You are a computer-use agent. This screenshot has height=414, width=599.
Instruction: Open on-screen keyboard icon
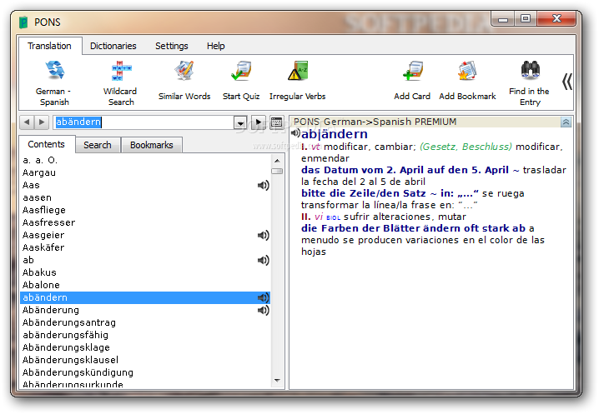point(276,122)
